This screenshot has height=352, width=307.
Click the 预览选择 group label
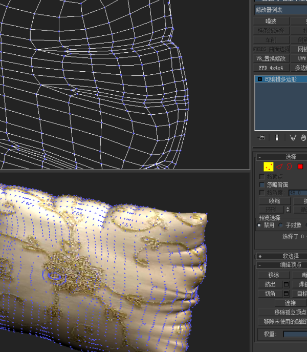[270, 218]
